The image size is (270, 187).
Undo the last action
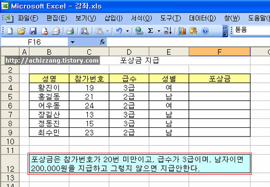119,31
